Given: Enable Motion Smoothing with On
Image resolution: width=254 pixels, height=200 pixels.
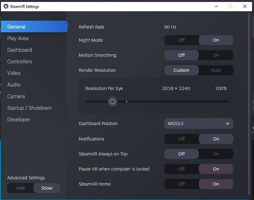Looking at the screenshot, I should (x=216, y=55).
